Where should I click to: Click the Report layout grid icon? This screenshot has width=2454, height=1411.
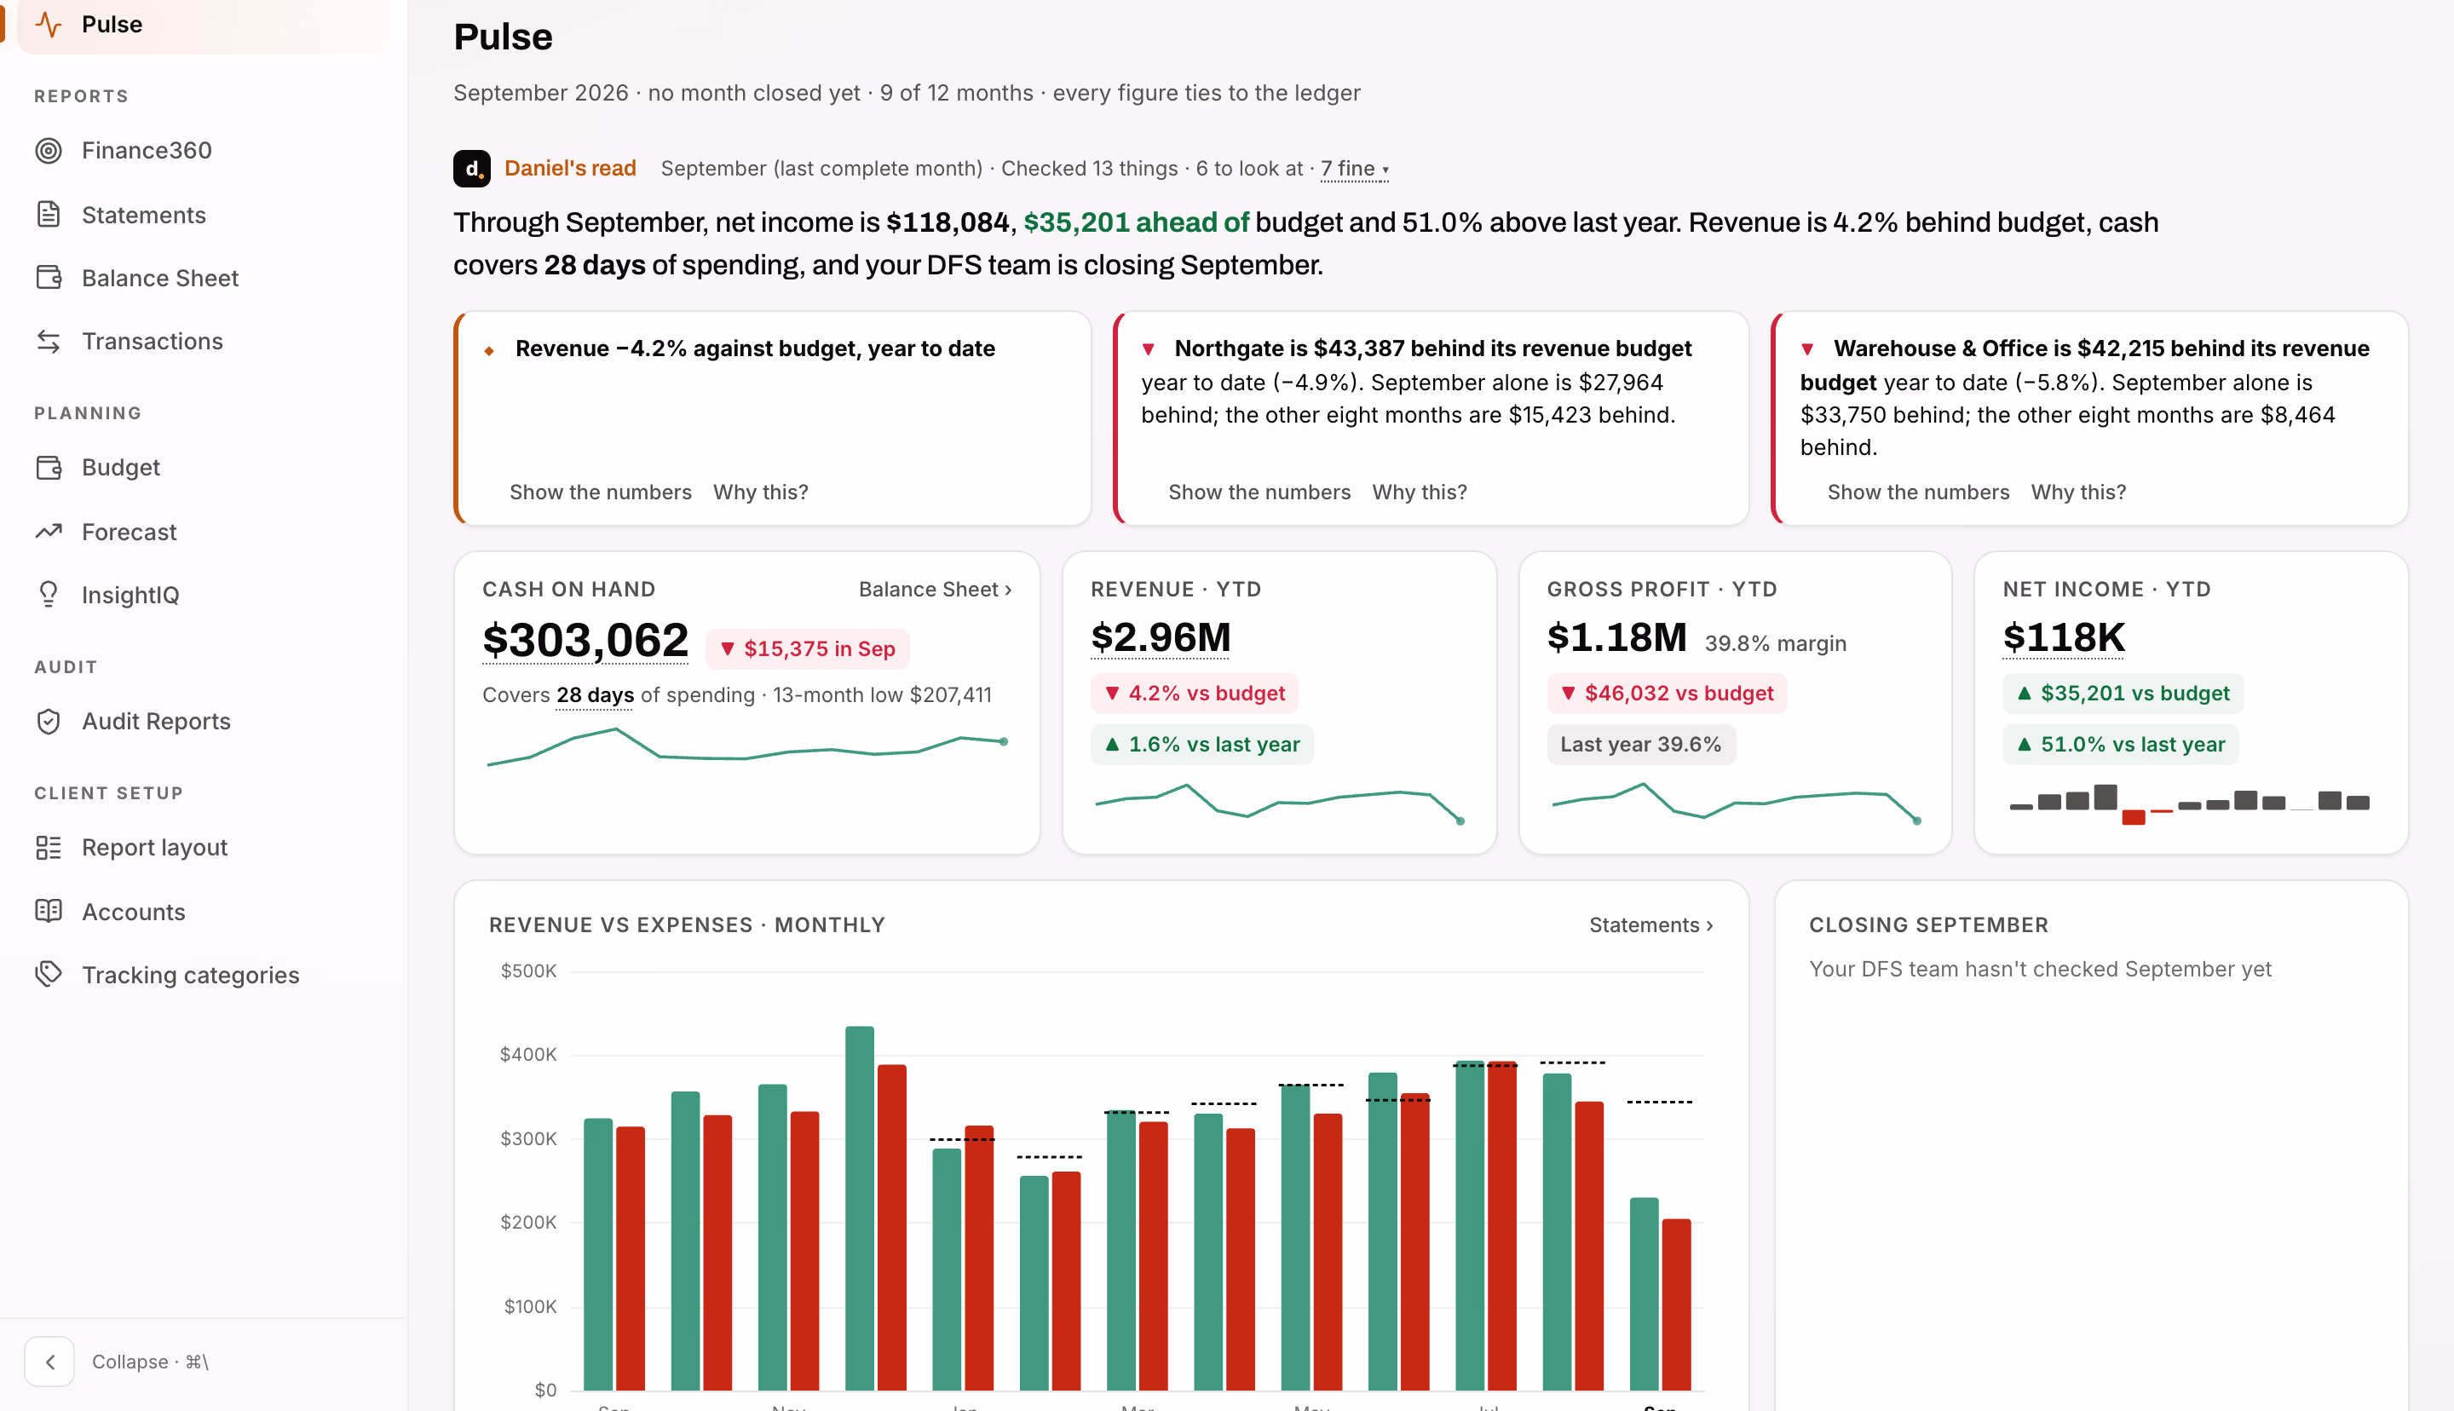[x=49, y=847]
